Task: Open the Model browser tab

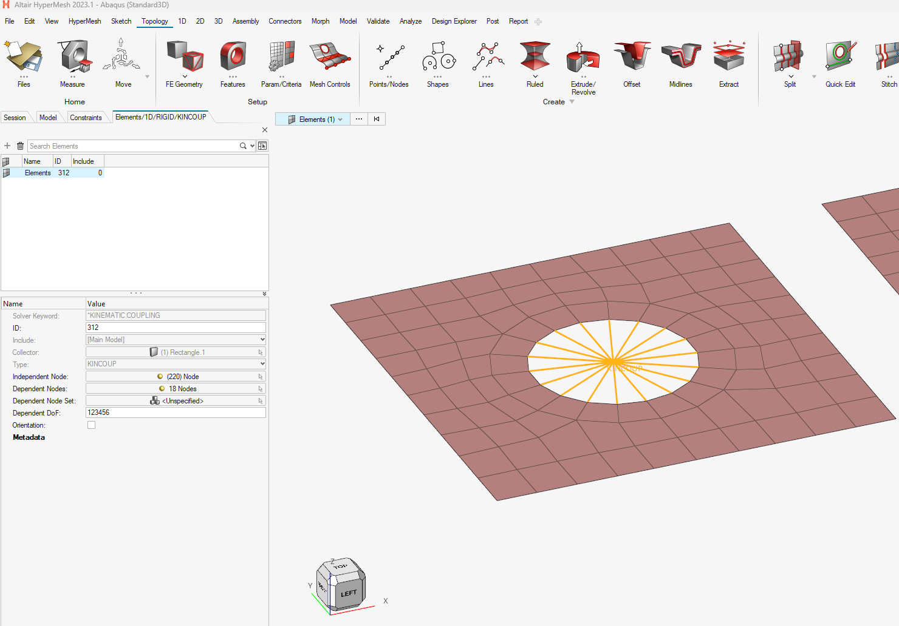Action: 48,118
